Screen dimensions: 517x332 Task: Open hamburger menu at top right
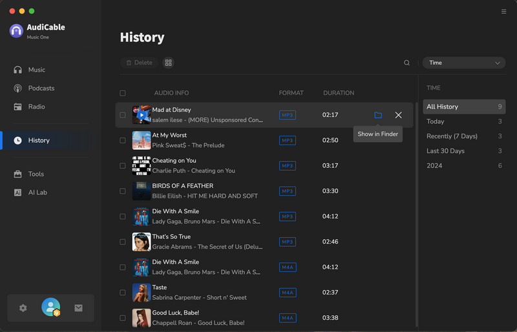coord(503,12)
